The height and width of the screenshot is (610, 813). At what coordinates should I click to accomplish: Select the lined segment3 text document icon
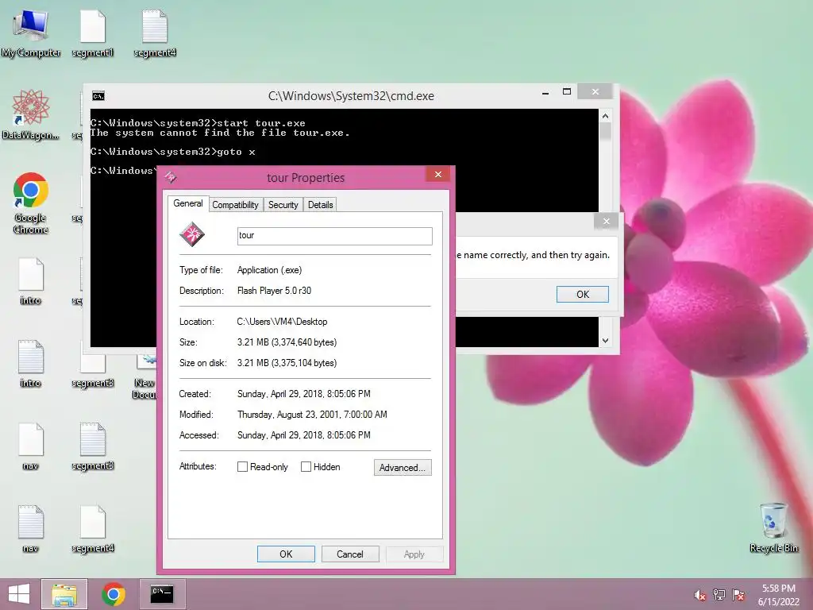click(x=93, y=446)
